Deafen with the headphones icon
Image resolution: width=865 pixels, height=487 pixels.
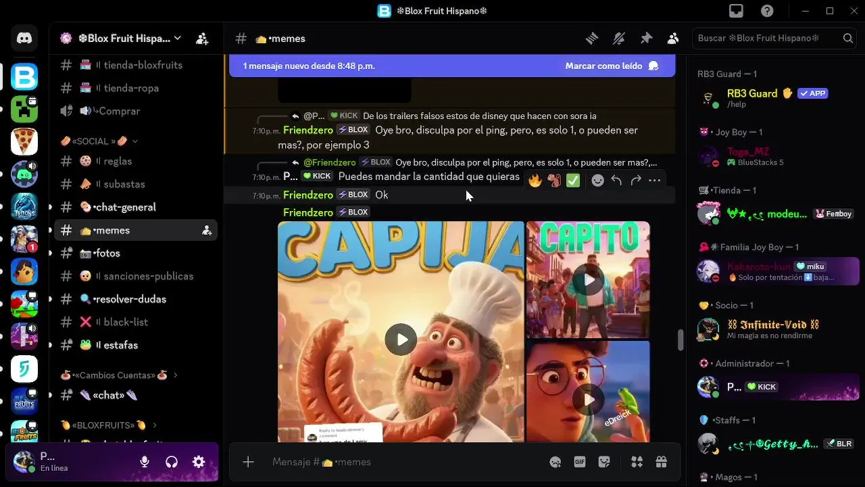tap(172, 462)
